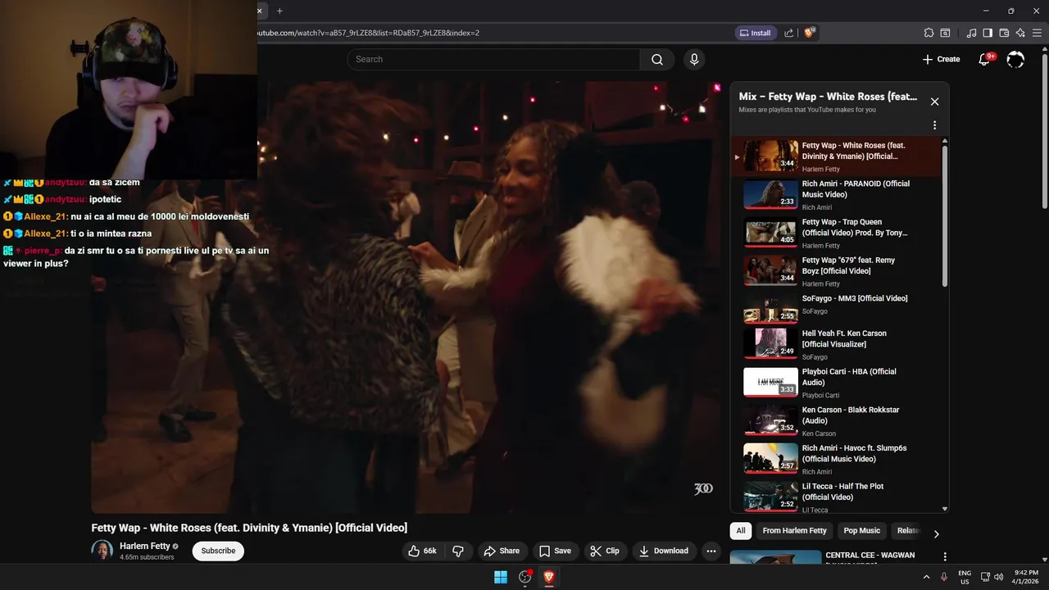Open the Leo AI sparkle icon
Viewport: 1049px width, 590px height.
pos(1020,33)
